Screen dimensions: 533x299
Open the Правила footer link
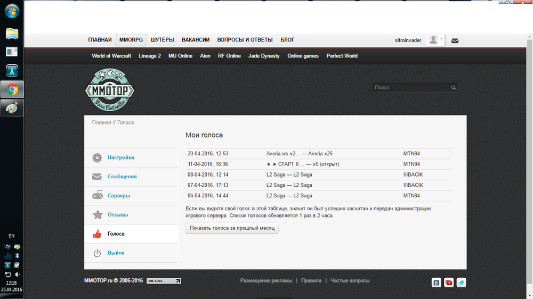tap(311, 280)
